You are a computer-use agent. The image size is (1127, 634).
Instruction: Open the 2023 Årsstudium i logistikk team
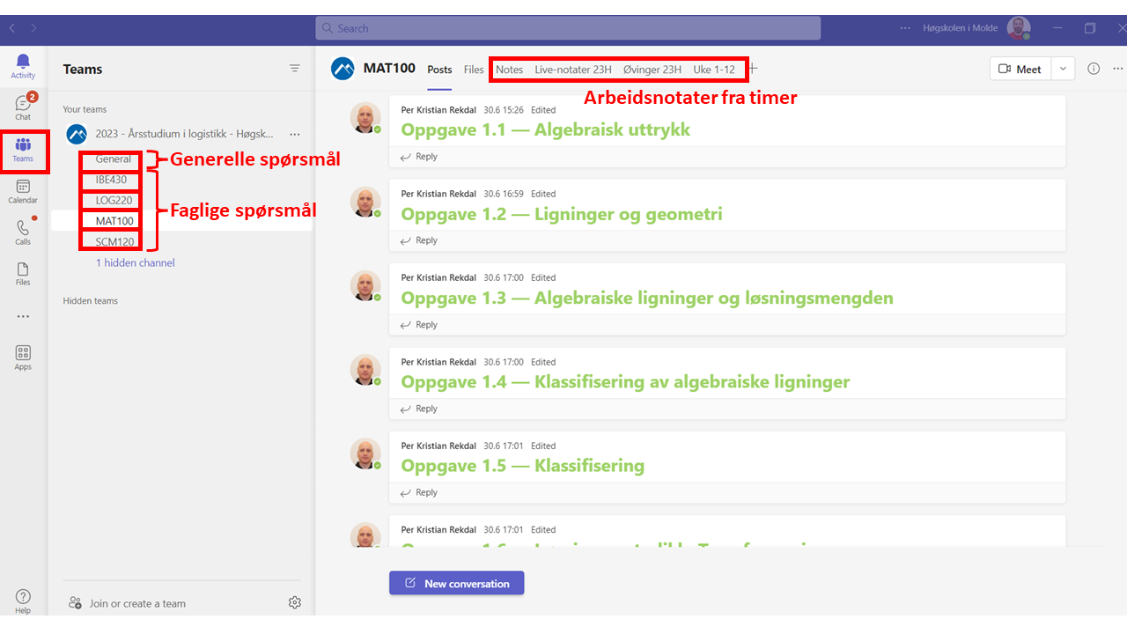pyautogui.click(x=185, y=134)
